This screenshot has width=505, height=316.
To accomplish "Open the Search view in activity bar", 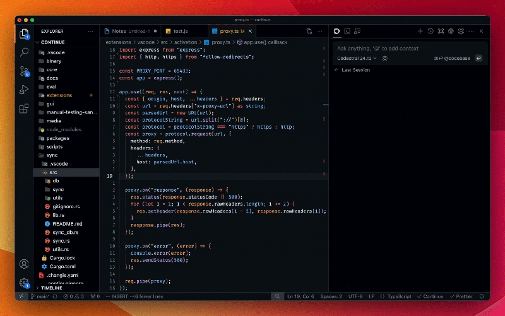I will [x=24, y=52].
